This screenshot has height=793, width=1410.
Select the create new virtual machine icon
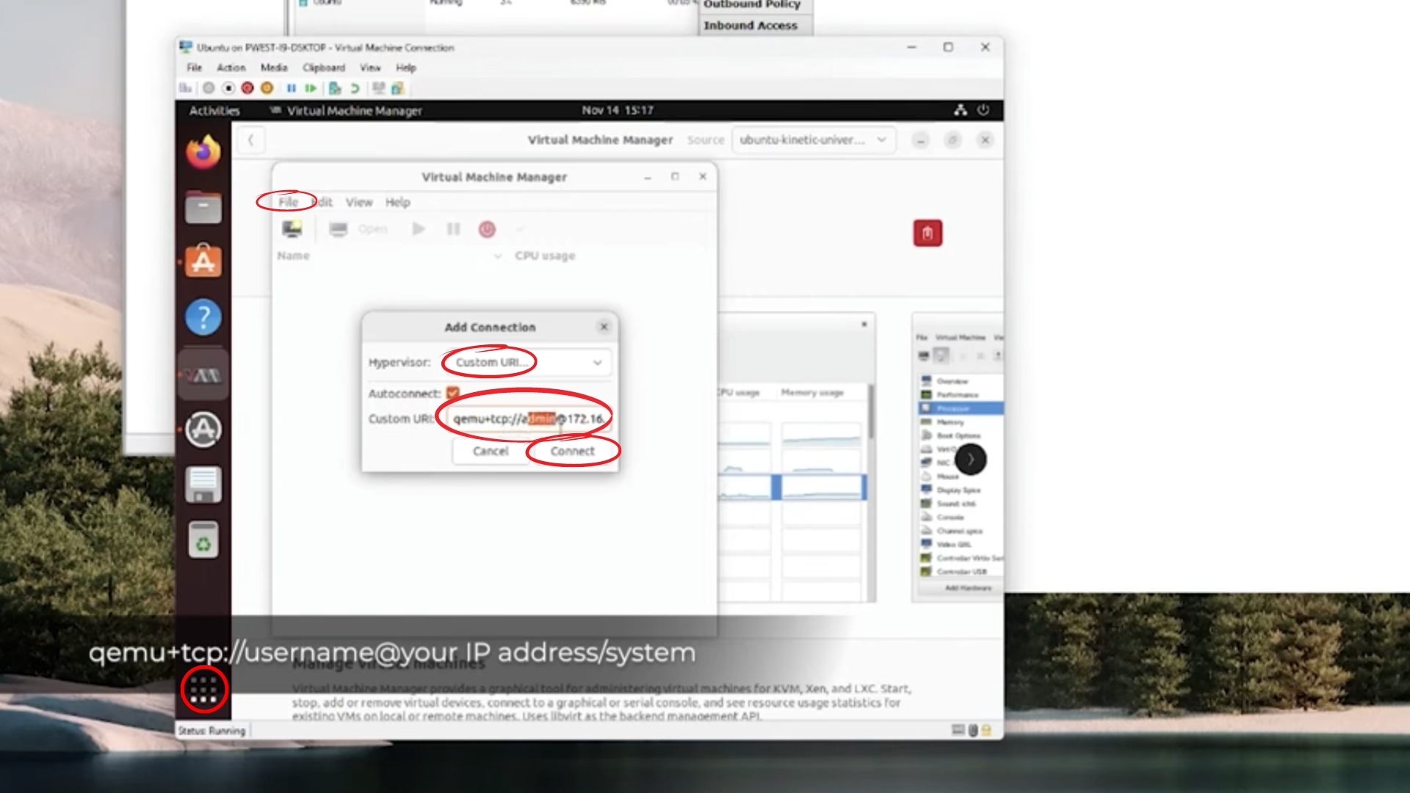click(292, 228)
